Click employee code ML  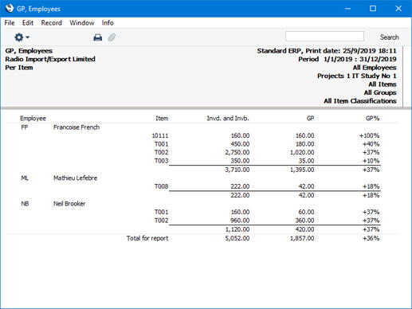click(25, 178)
